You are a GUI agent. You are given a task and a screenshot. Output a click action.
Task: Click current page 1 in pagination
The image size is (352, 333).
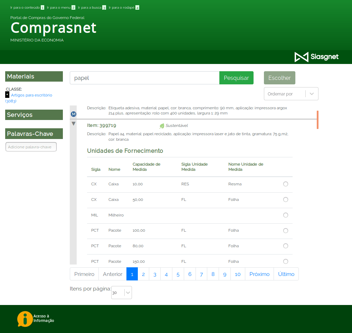pyautogui.click(x=132, y=274)
